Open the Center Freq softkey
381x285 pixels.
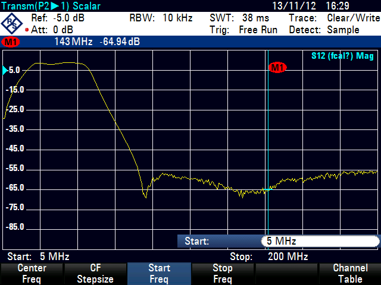click(x=32, y=274)
